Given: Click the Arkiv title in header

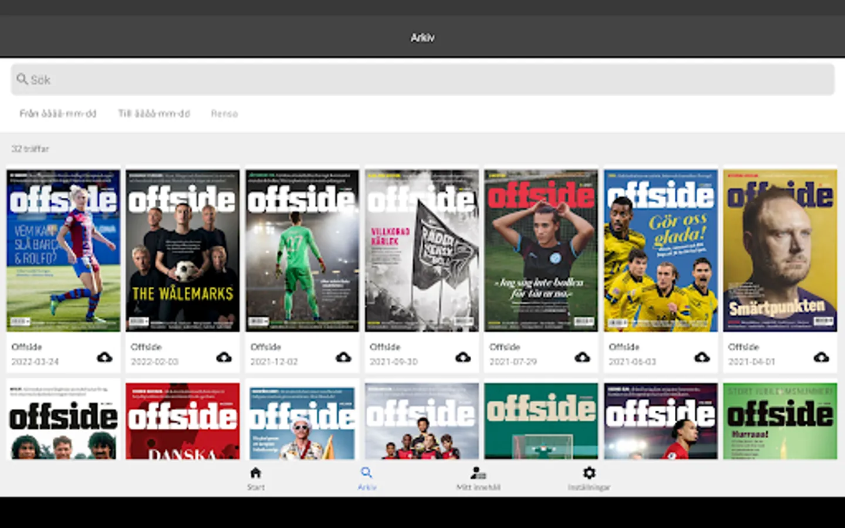Looking at the screenshot, I should click(x=422, y=38).
